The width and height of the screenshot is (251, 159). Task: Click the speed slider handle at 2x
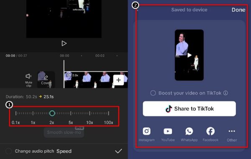52,113
